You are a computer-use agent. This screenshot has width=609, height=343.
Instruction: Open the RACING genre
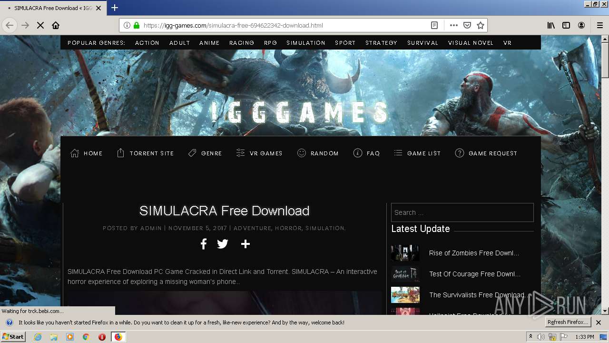pyautogui.click(x=242, y=43)
